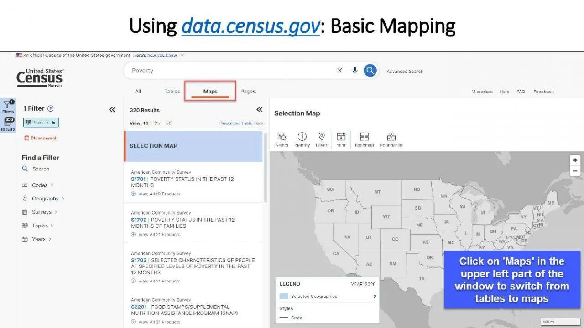This screenshot has height=328, width=584.
Task: Open the Layer map tool
Action: click(x=322, y=139)
